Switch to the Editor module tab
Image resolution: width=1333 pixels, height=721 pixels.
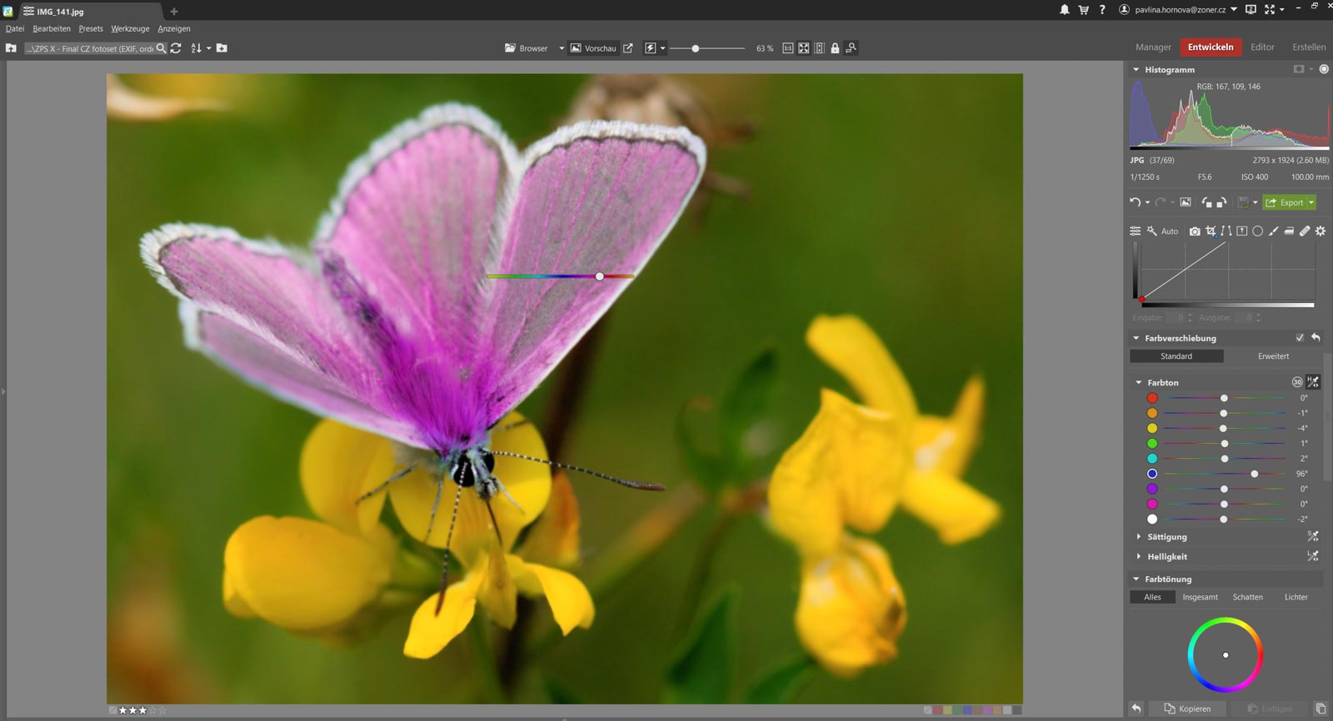pos(1262,47)
